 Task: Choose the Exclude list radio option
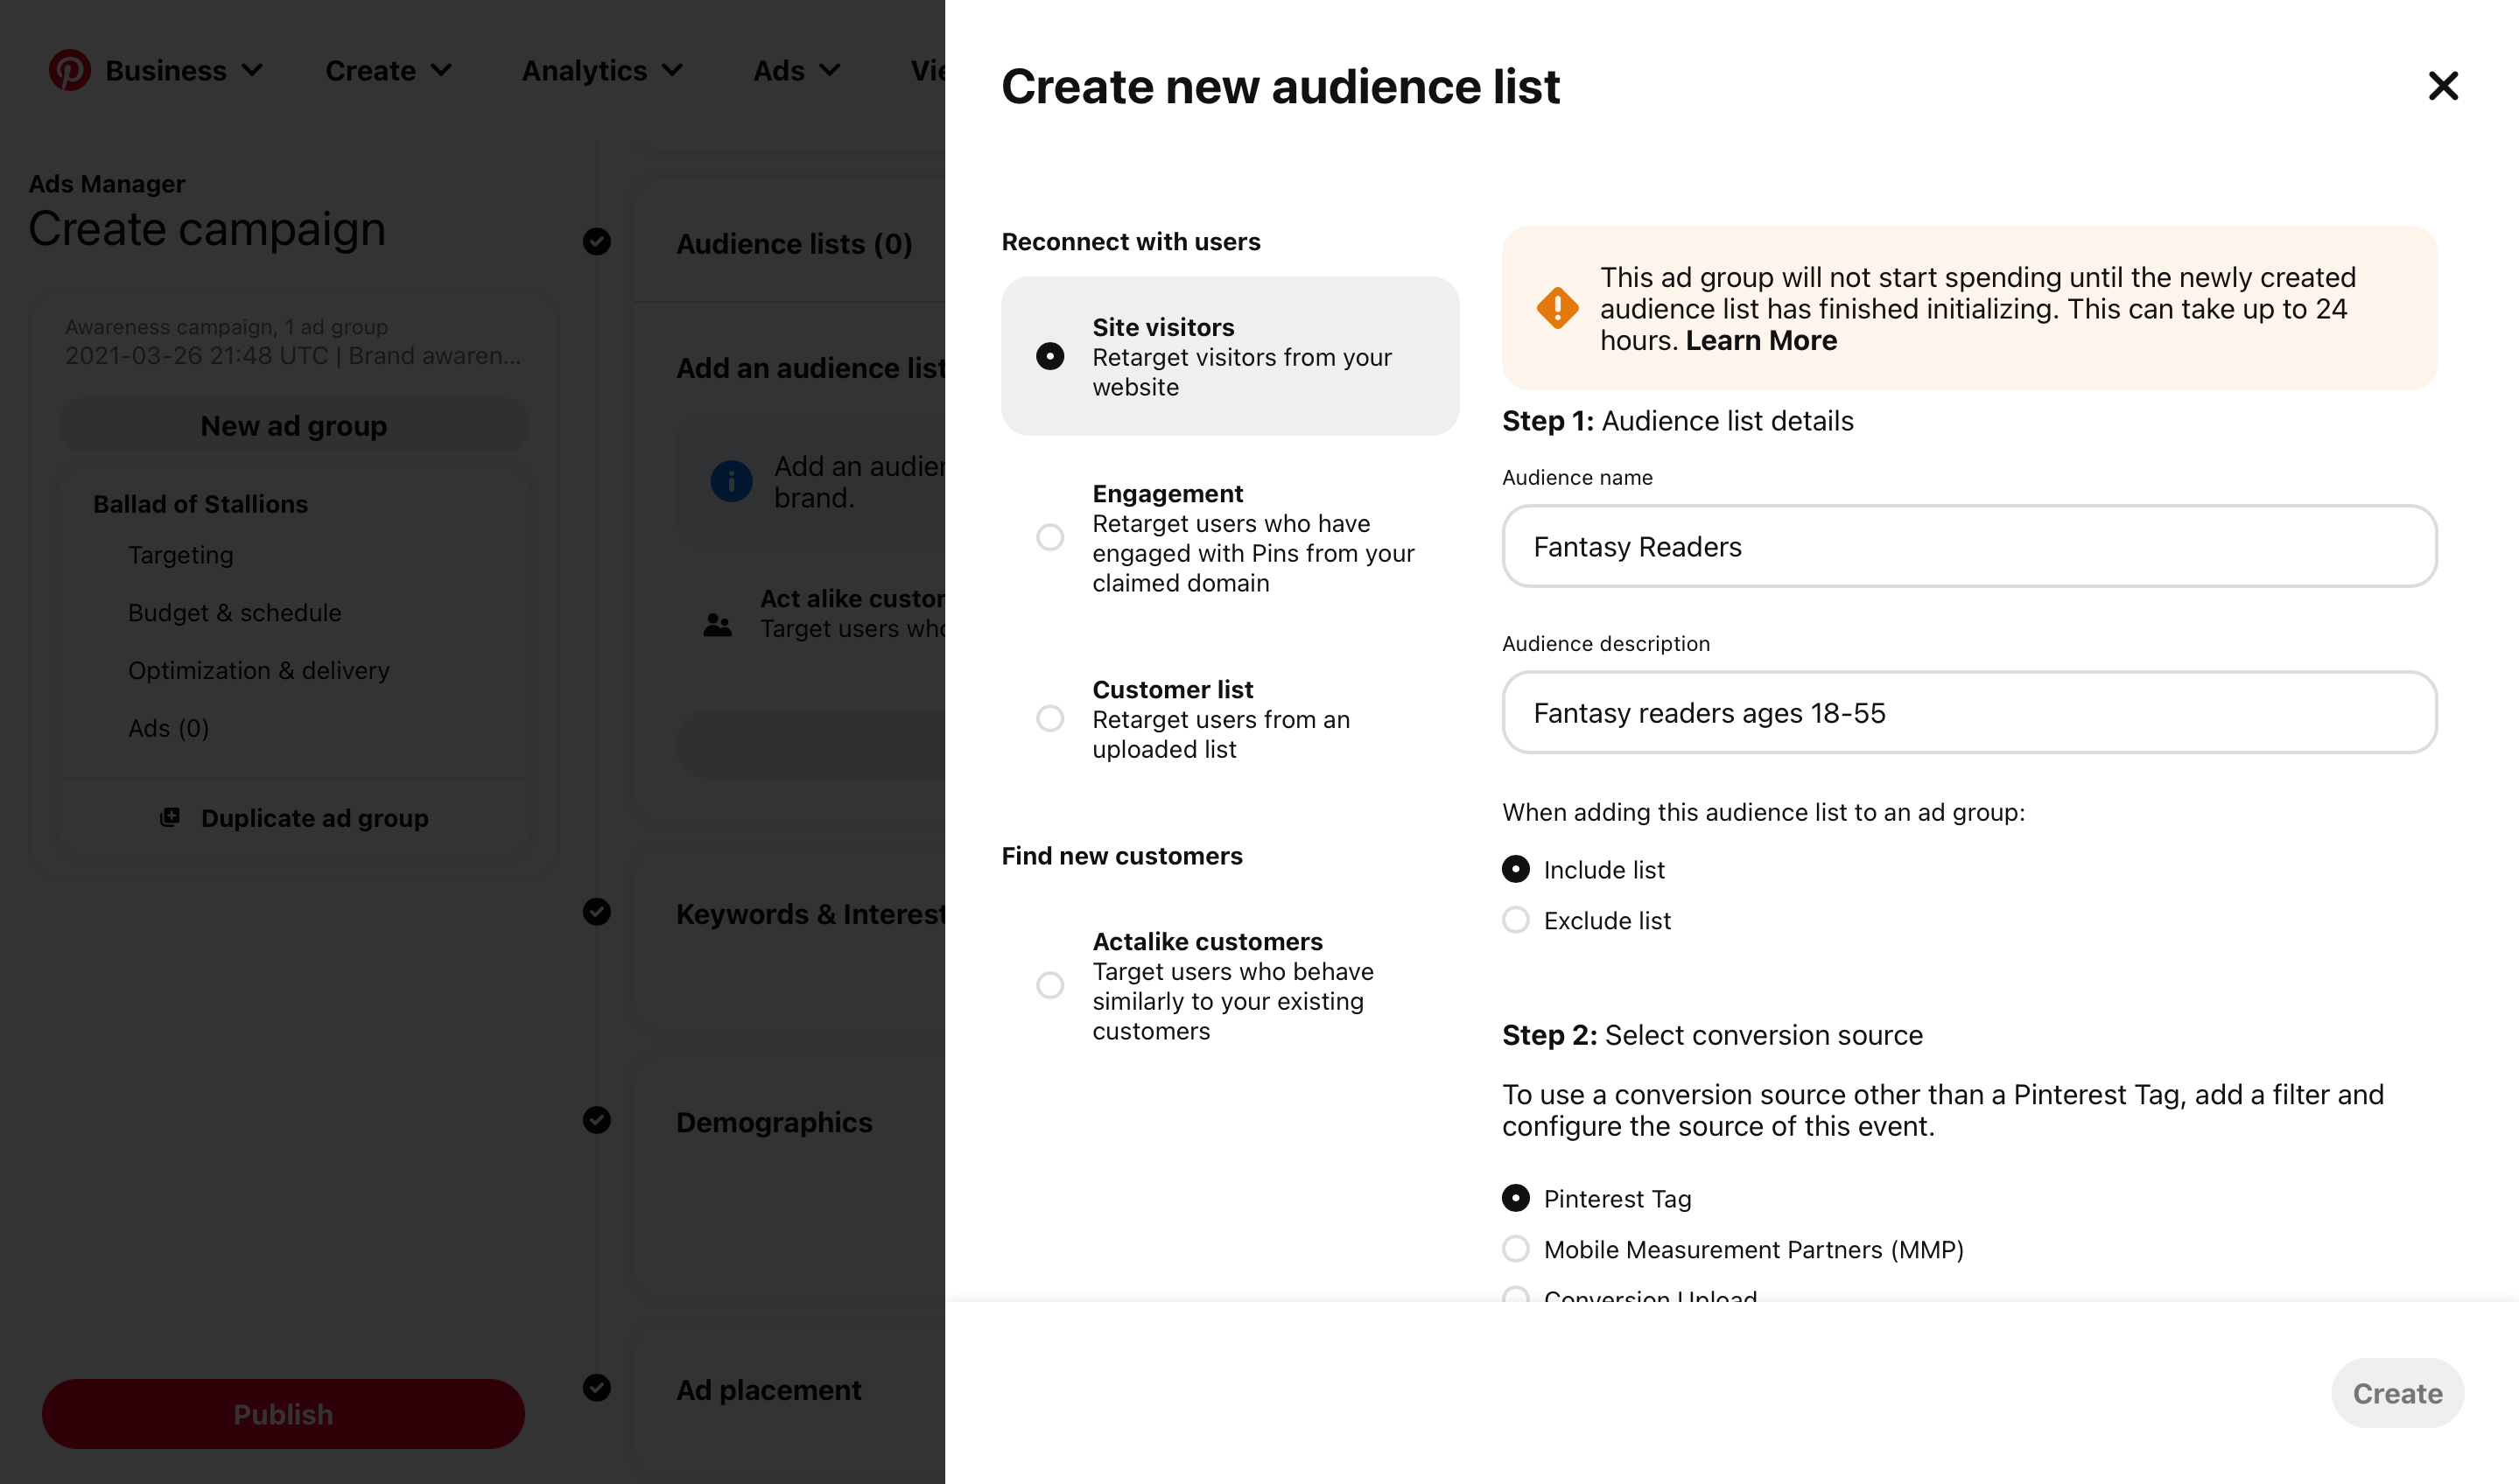coord(1515,920)
